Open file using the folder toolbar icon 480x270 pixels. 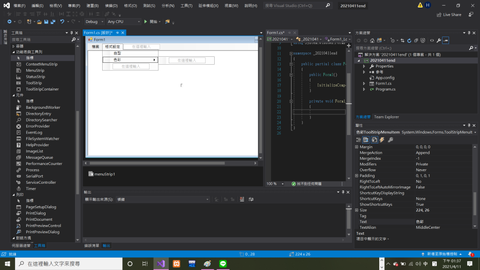click(x=39, y=22)
